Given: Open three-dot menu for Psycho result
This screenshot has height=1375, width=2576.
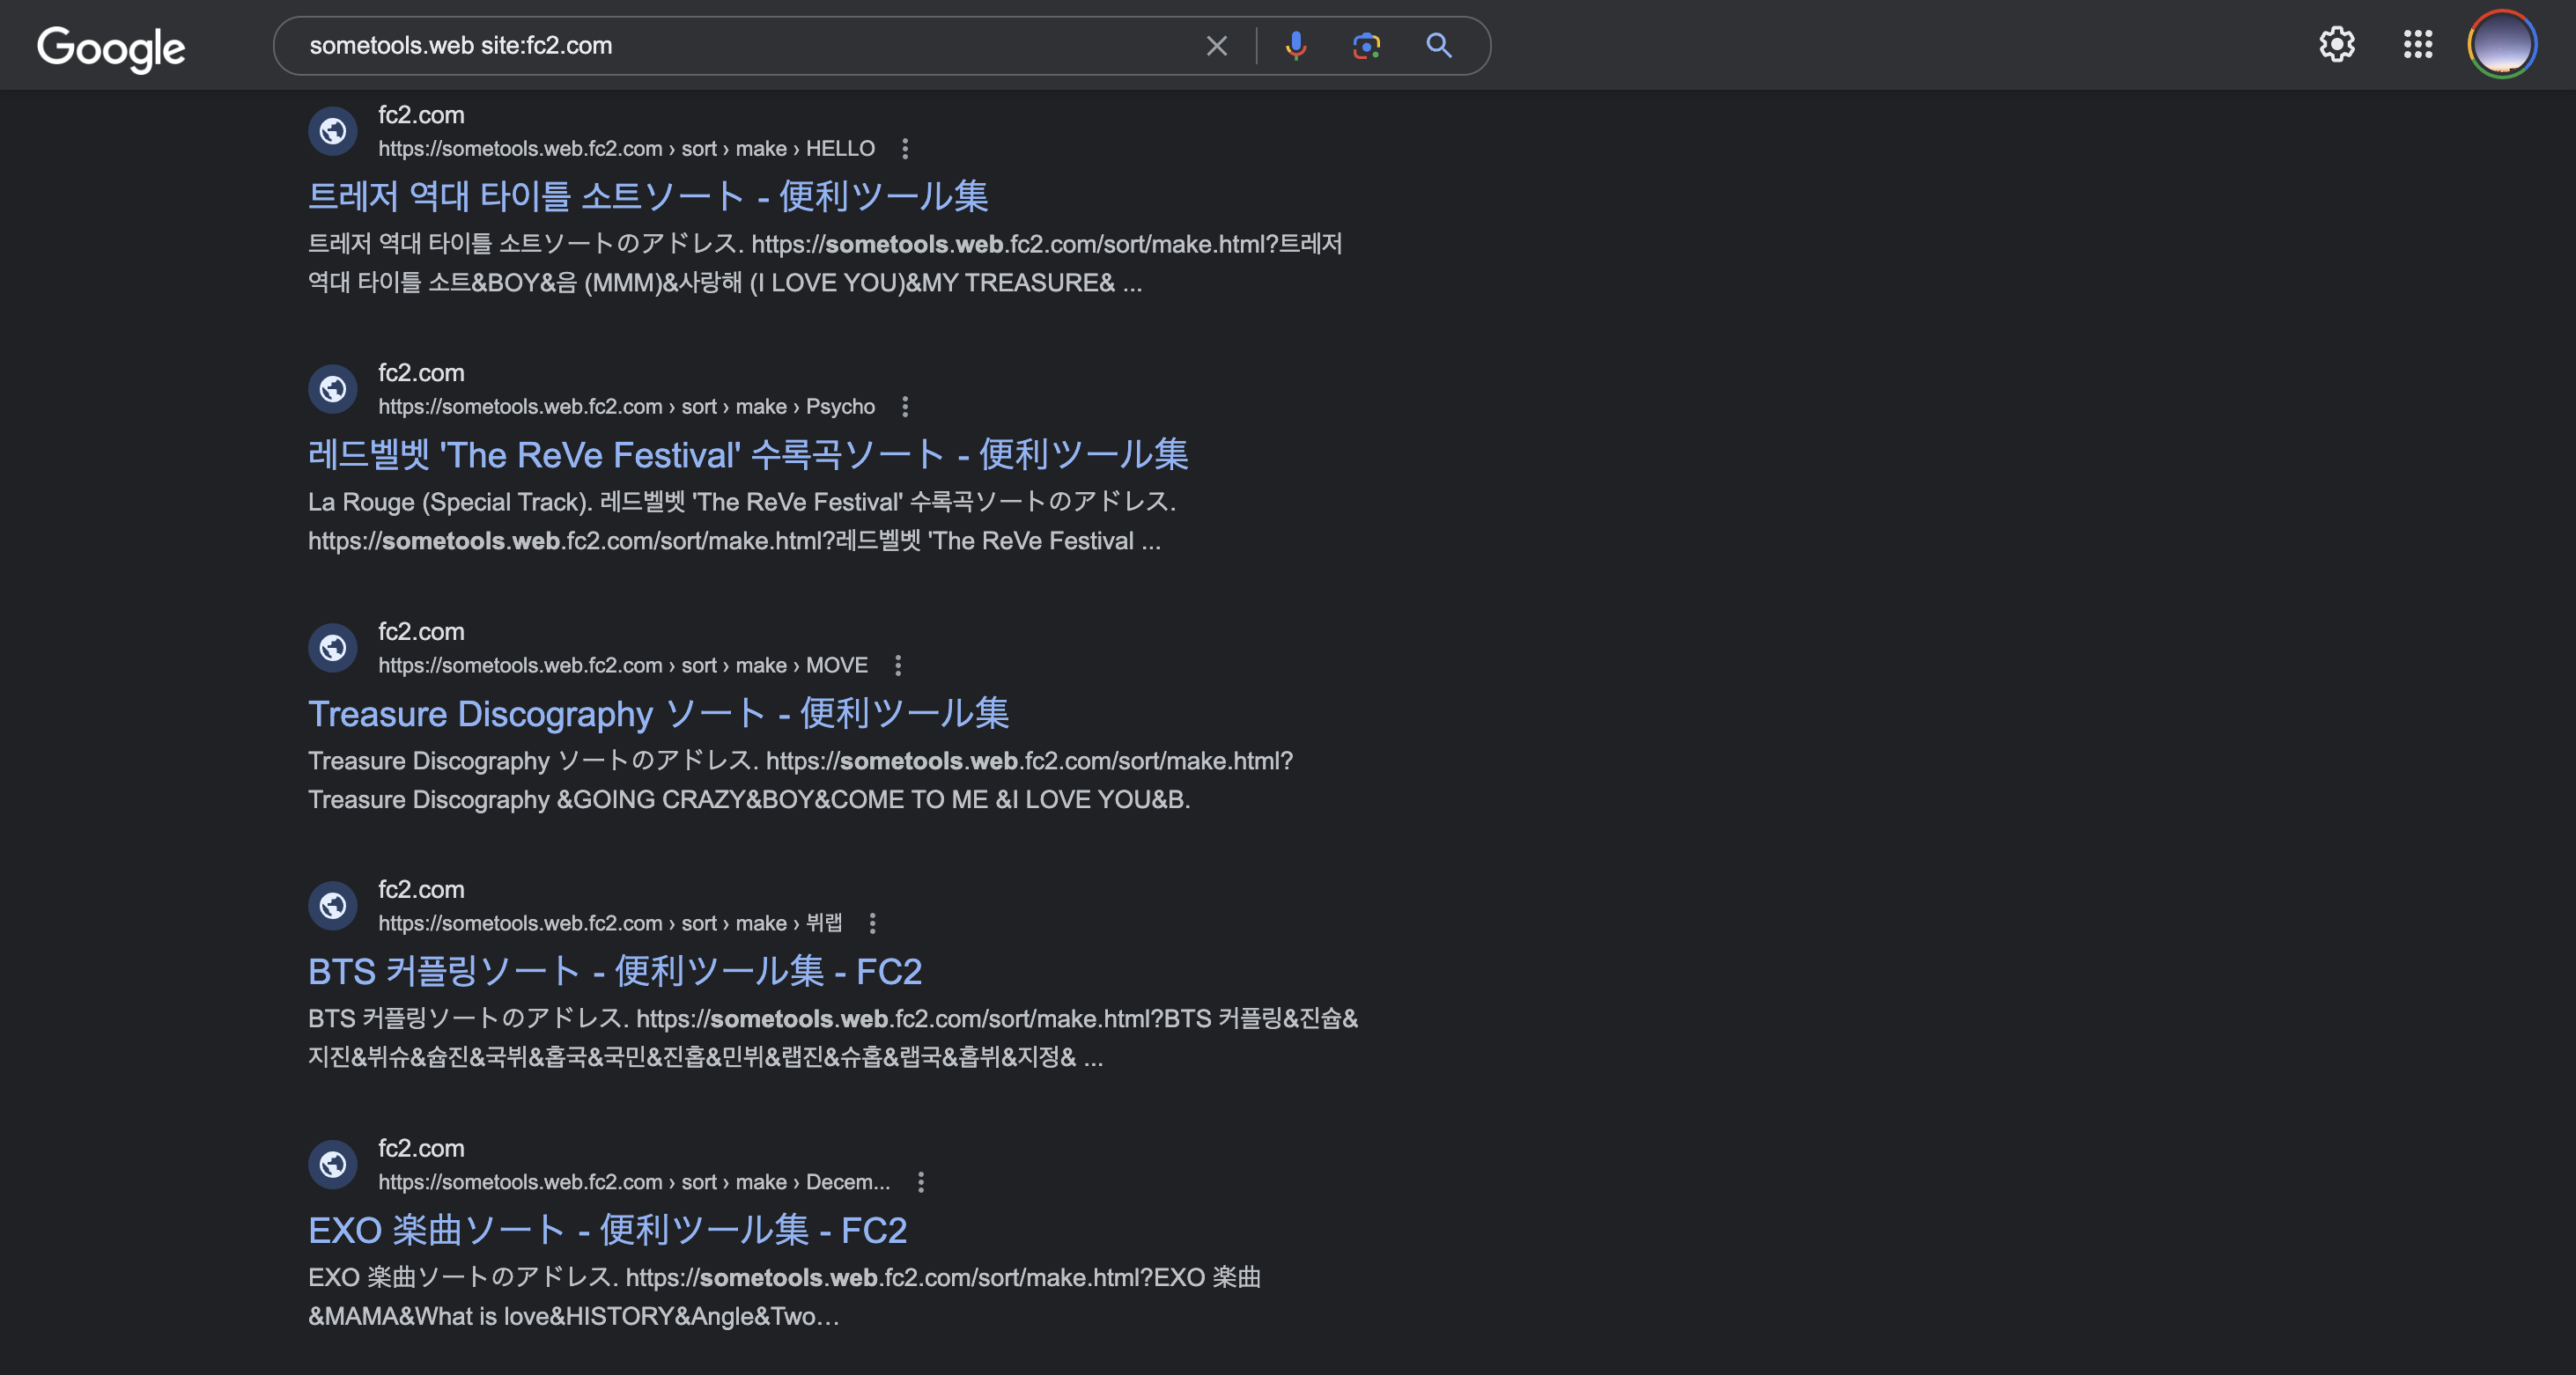Looking at the screenshot, I should (905, 407).
